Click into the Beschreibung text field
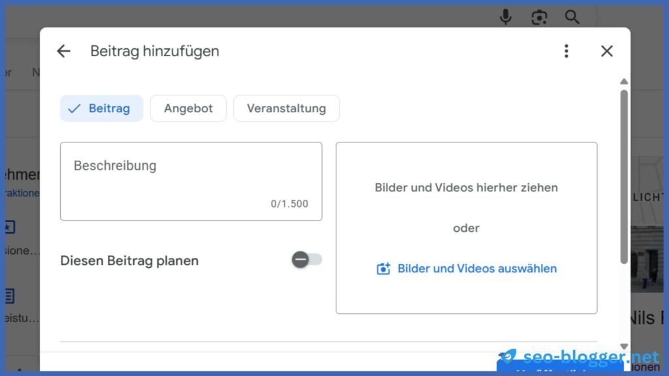 (191, 181)
